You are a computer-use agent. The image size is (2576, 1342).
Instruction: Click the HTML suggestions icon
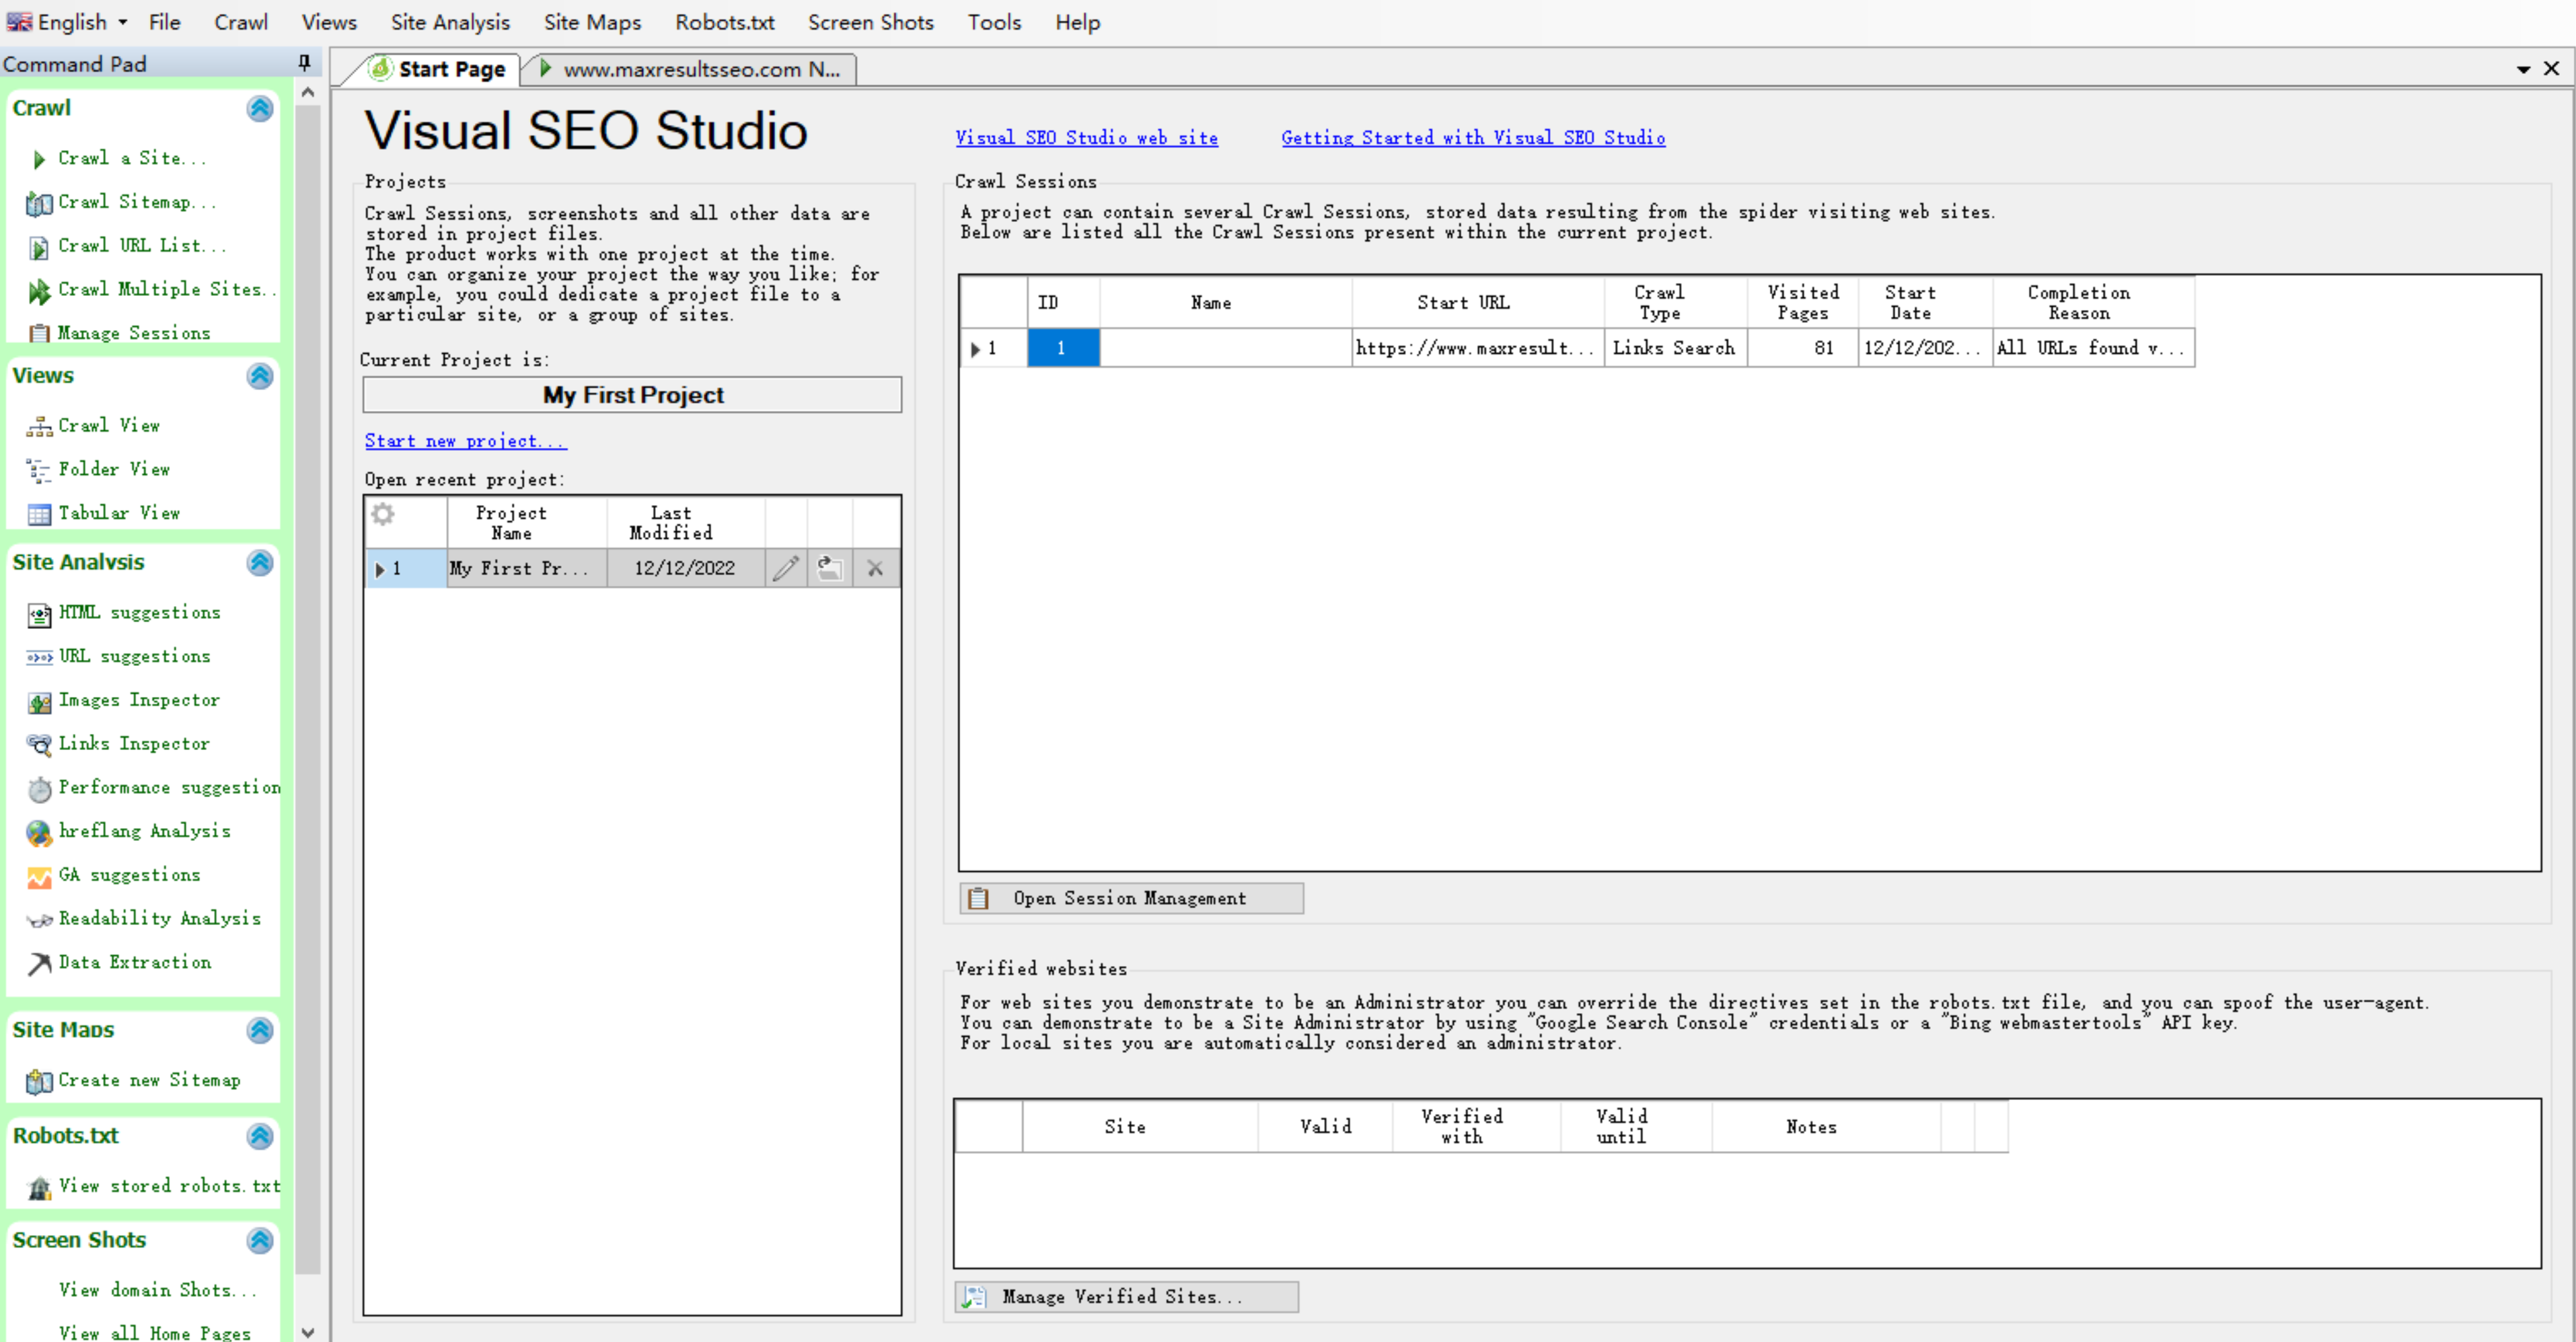(x=39, y=614)
